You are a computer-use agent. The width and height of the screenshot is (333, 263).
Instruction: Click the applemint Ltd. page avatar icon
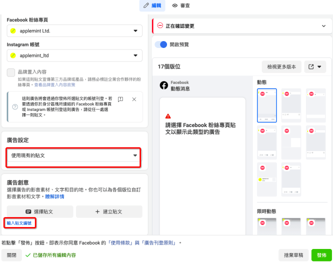tap(13, 31)
